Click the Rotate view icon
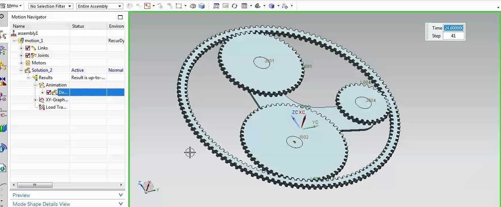The width and height of the screenshot is (501, 207). pyautogui.click(x=234, y=6)
